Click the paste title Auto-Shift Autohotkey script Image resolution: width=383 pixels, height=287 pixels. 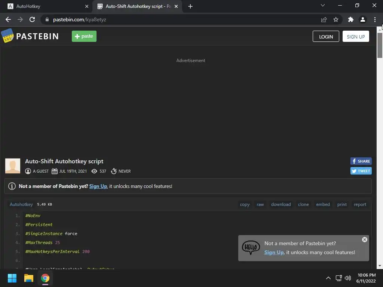pos(64,161)
